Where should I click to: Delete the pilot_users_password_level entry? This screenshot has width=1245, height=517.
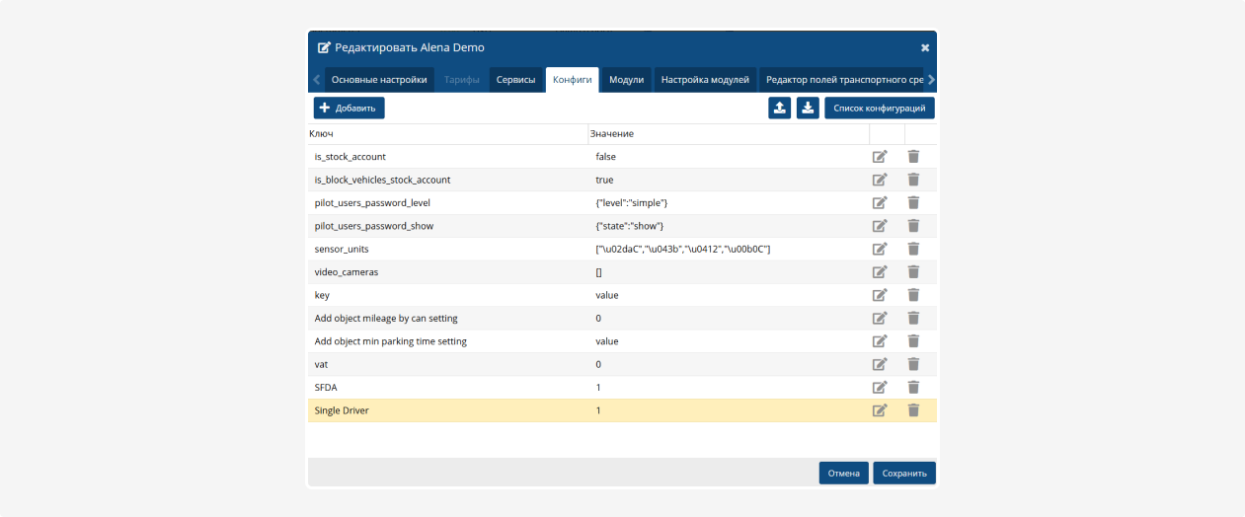[x=913, y=203]
